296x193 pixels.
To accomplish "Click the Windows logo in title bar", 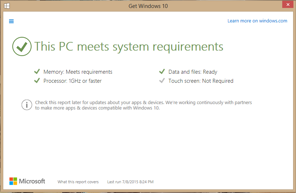I will pyautogui.click(x=7, y=6).
